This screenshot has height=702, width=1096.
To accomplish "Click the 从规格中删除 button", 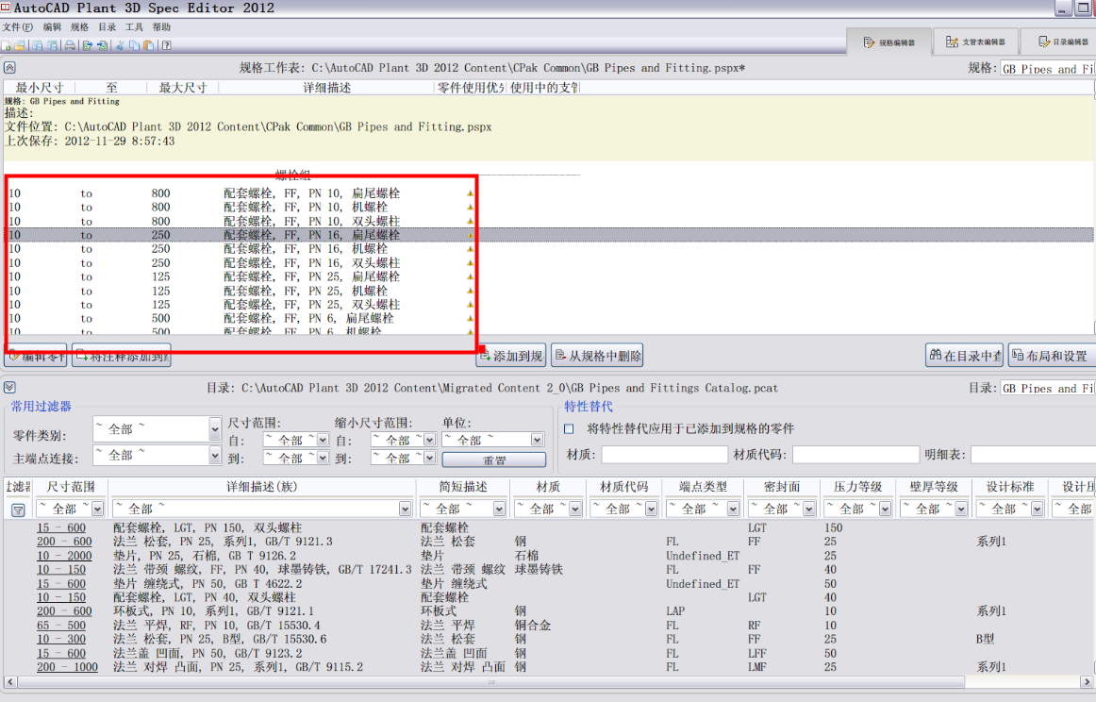I will click(x=597, y=356).
